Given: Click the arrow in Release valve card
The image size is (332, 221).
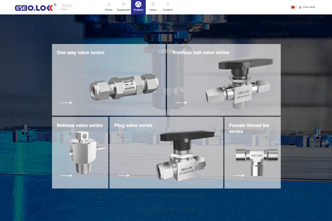Looking at the screenshot, I should 66,175.
